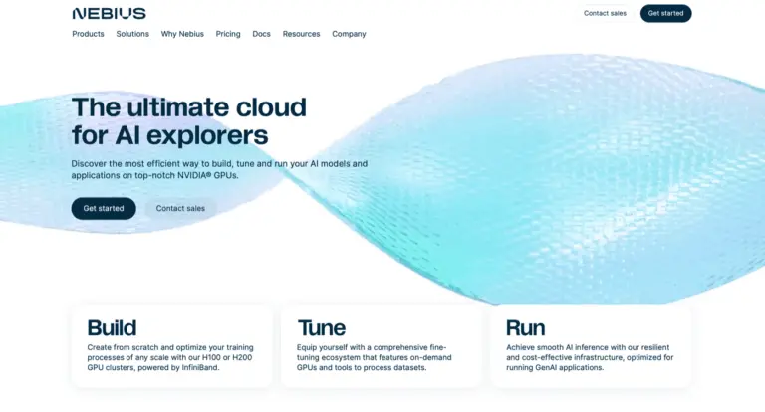765x412 pixels.
Task: Click the hero Contact sales button
Action: [180, 208]
